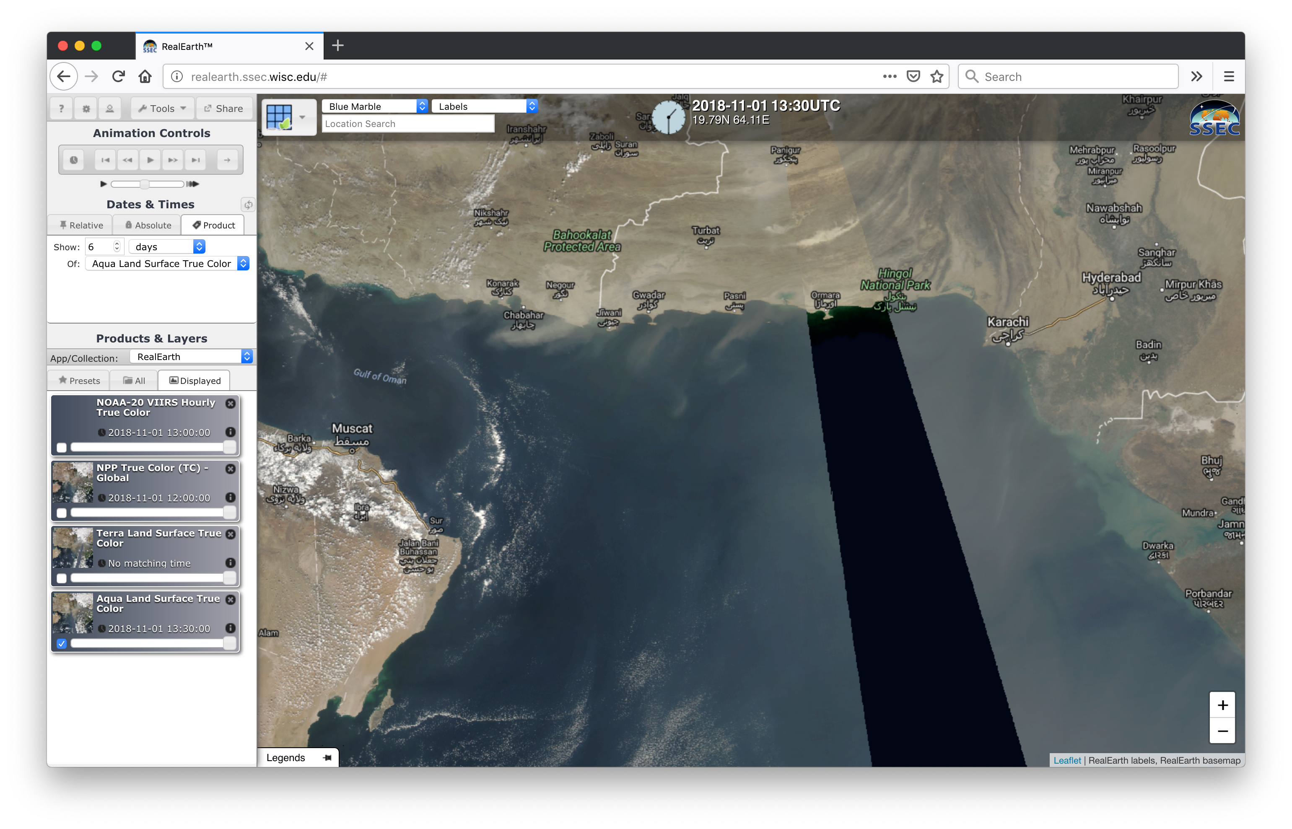1292x829 pixels.
Task: Open the help question mark button
Action: [x=61, y=108]
